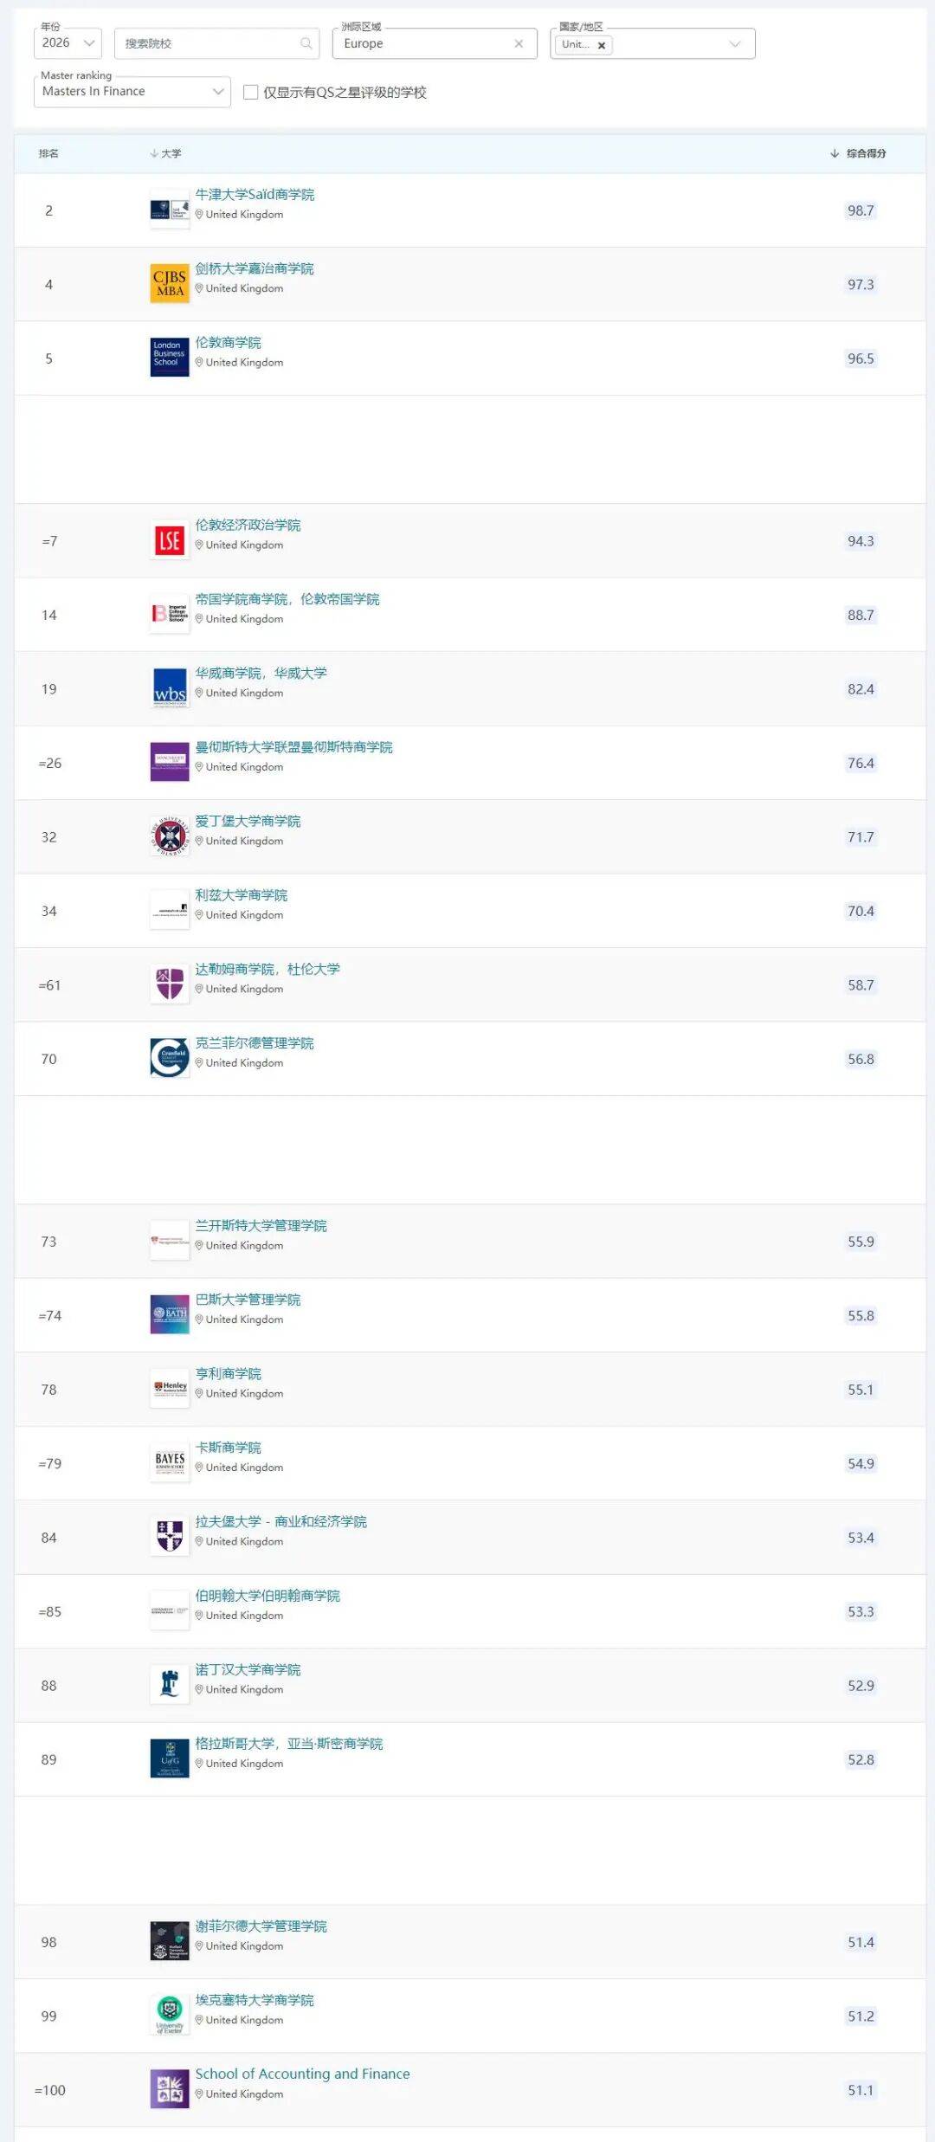Click the University of Edinburgh crest
The image size is (935, 2142).
(x=169, y=837)
